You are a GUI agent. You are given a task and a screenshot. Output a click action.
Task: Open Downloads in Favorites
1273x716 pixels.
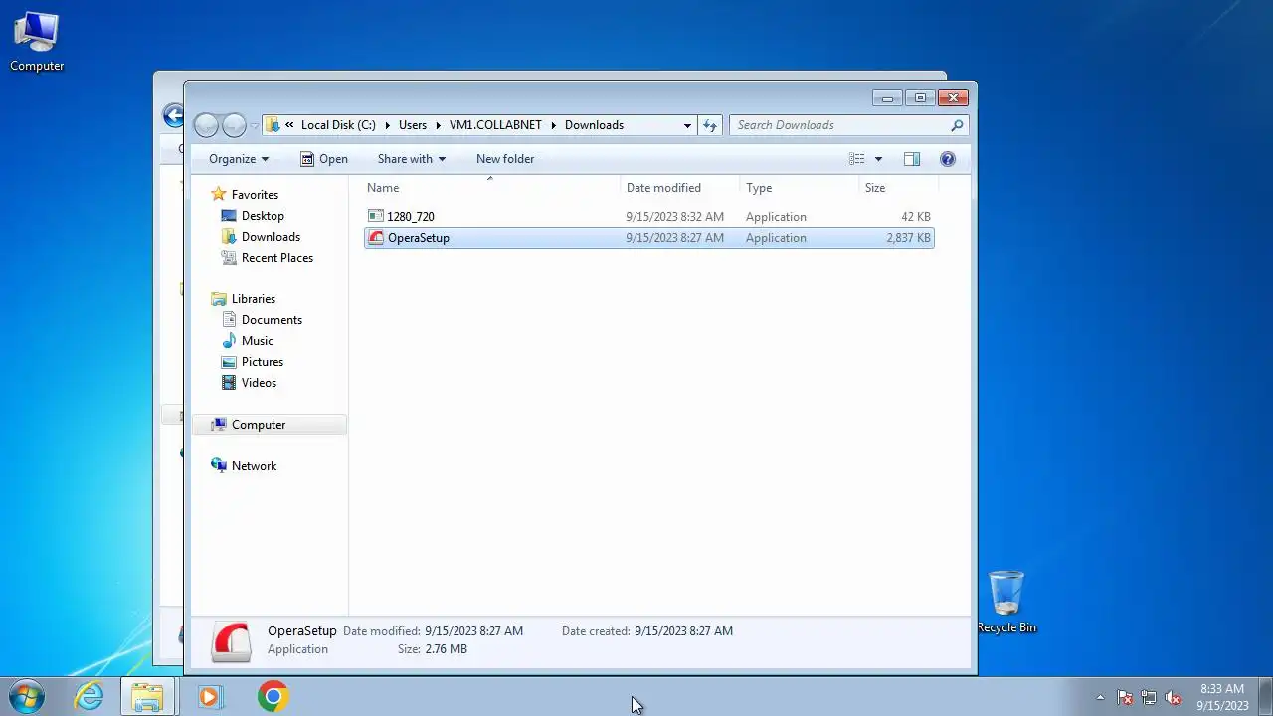coord(271,237)
